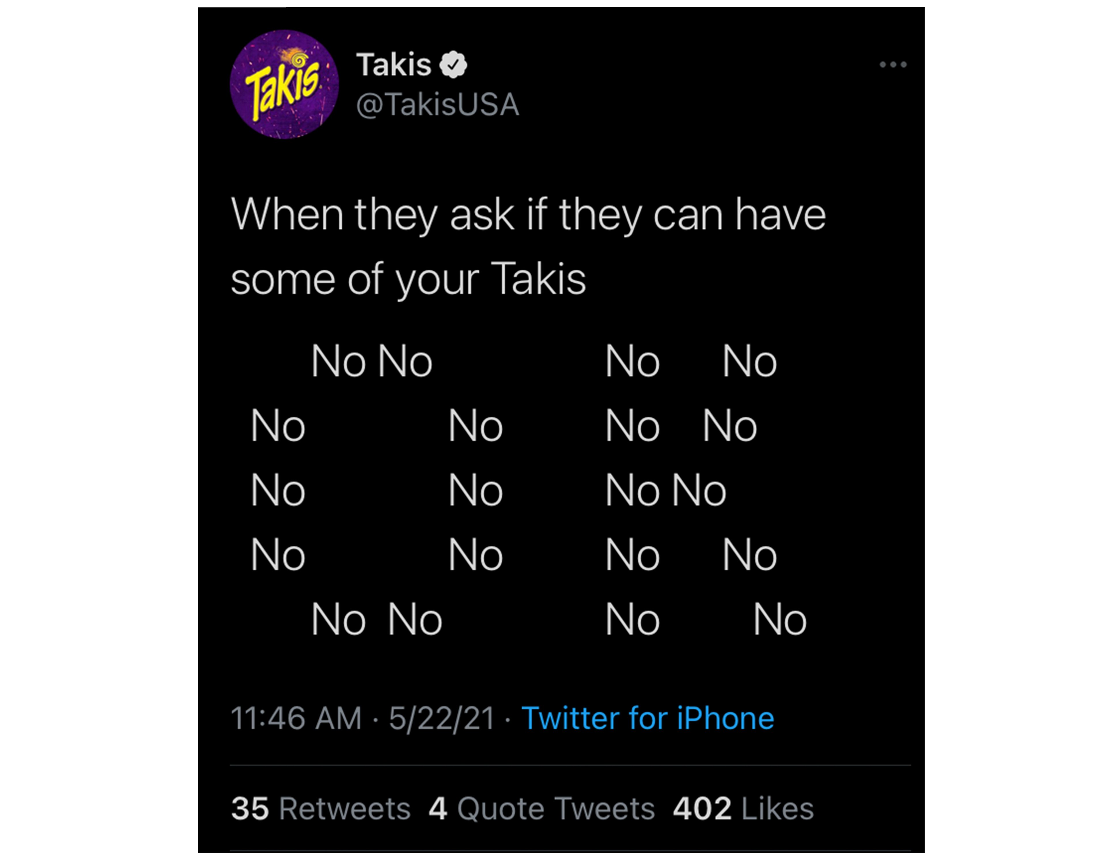The width and height of the screenshot is (1109, 857).
Task: Click the number 35 in the Retweets count
Action: 250,808
